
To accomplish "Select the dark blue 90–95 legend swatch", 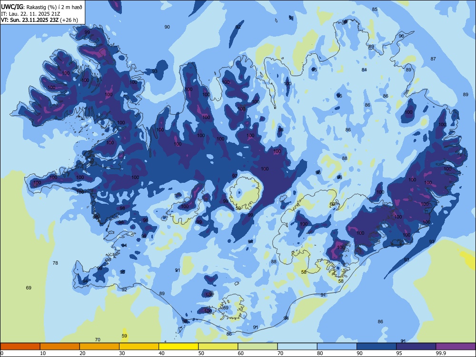I will tap(377, 347).
